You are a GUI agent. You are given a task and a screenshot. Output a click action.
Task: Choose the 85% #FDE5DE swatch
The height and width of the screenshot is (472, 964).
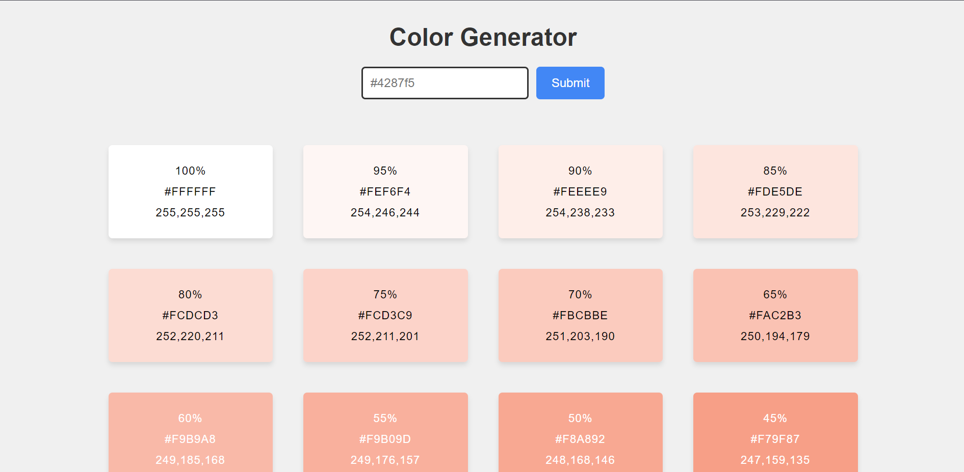pyautogui.click(x=775, y=192)
